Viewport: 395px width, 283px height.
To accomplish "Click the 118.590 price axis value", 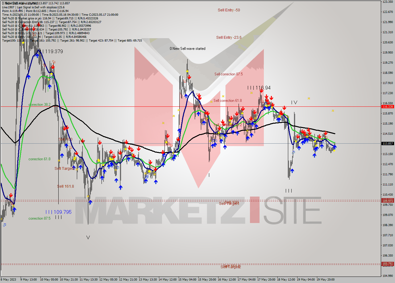I will point(388,73).
